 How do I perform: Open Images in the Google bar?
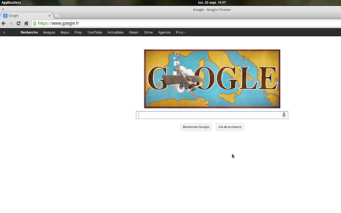49,32
